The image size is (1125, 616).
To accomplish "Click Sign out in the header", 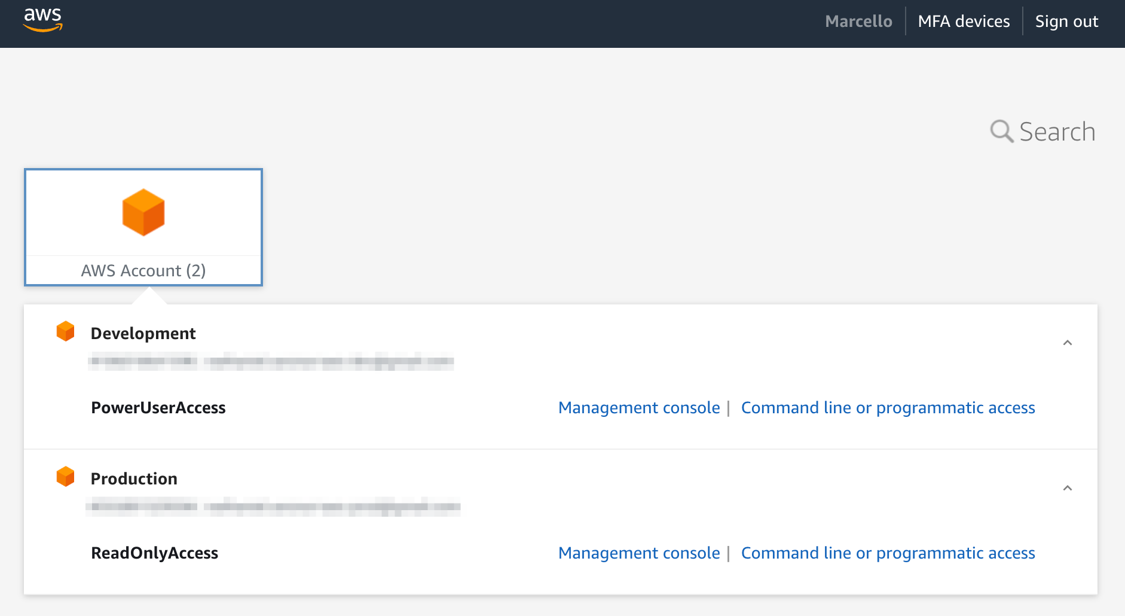I will coord(1066,22).
